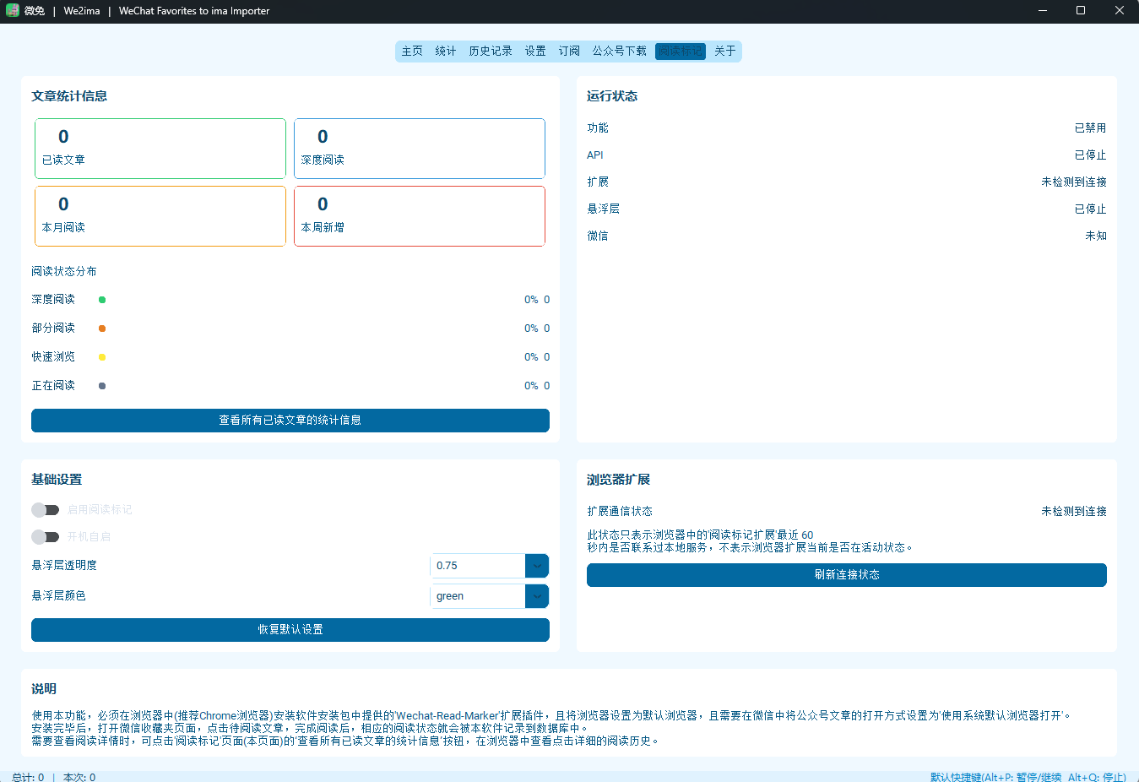This screenshot has height=782, width=1139.
Task: Enable the 启用阅读标记 toggle switch
Action: click(46, 510)
